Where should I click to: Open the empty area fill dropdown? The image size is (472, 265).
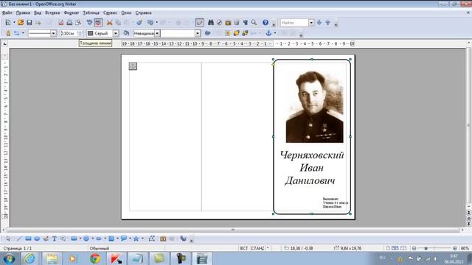(198, 33)
